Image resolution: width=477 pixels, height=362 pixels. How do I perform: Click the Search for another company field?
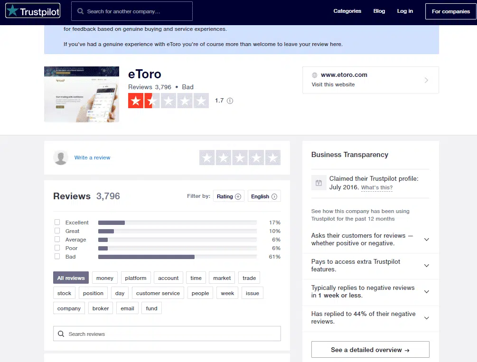(x=132, y=11)
